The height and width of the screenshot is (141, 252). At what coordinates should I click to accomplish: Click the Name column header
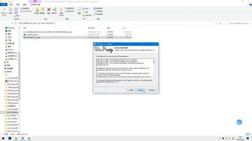25,28
